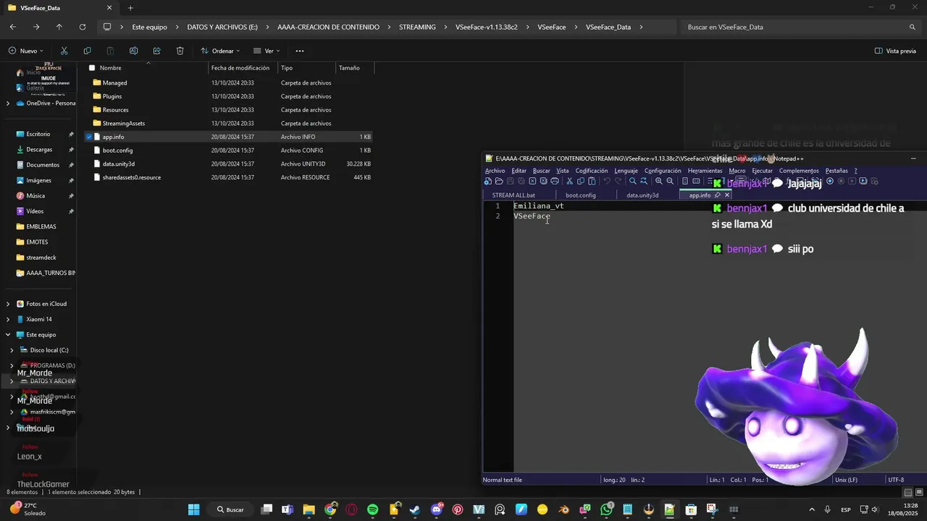
Task: Place cursor on VSeeFace line in editor
Action: pyautogui.click(x=532, y=216)
